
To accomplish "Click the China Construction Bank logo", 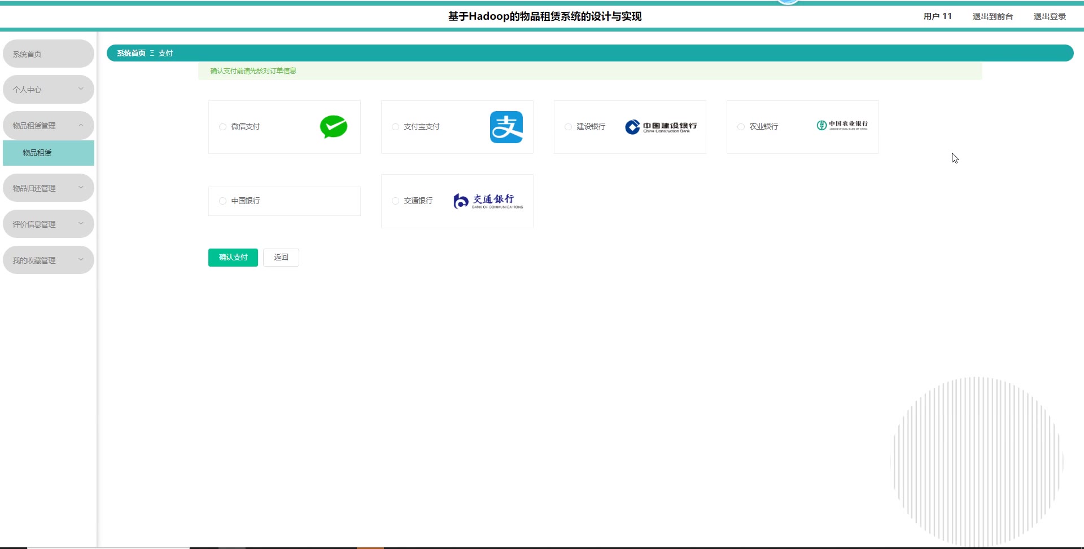I will point(661,127).
